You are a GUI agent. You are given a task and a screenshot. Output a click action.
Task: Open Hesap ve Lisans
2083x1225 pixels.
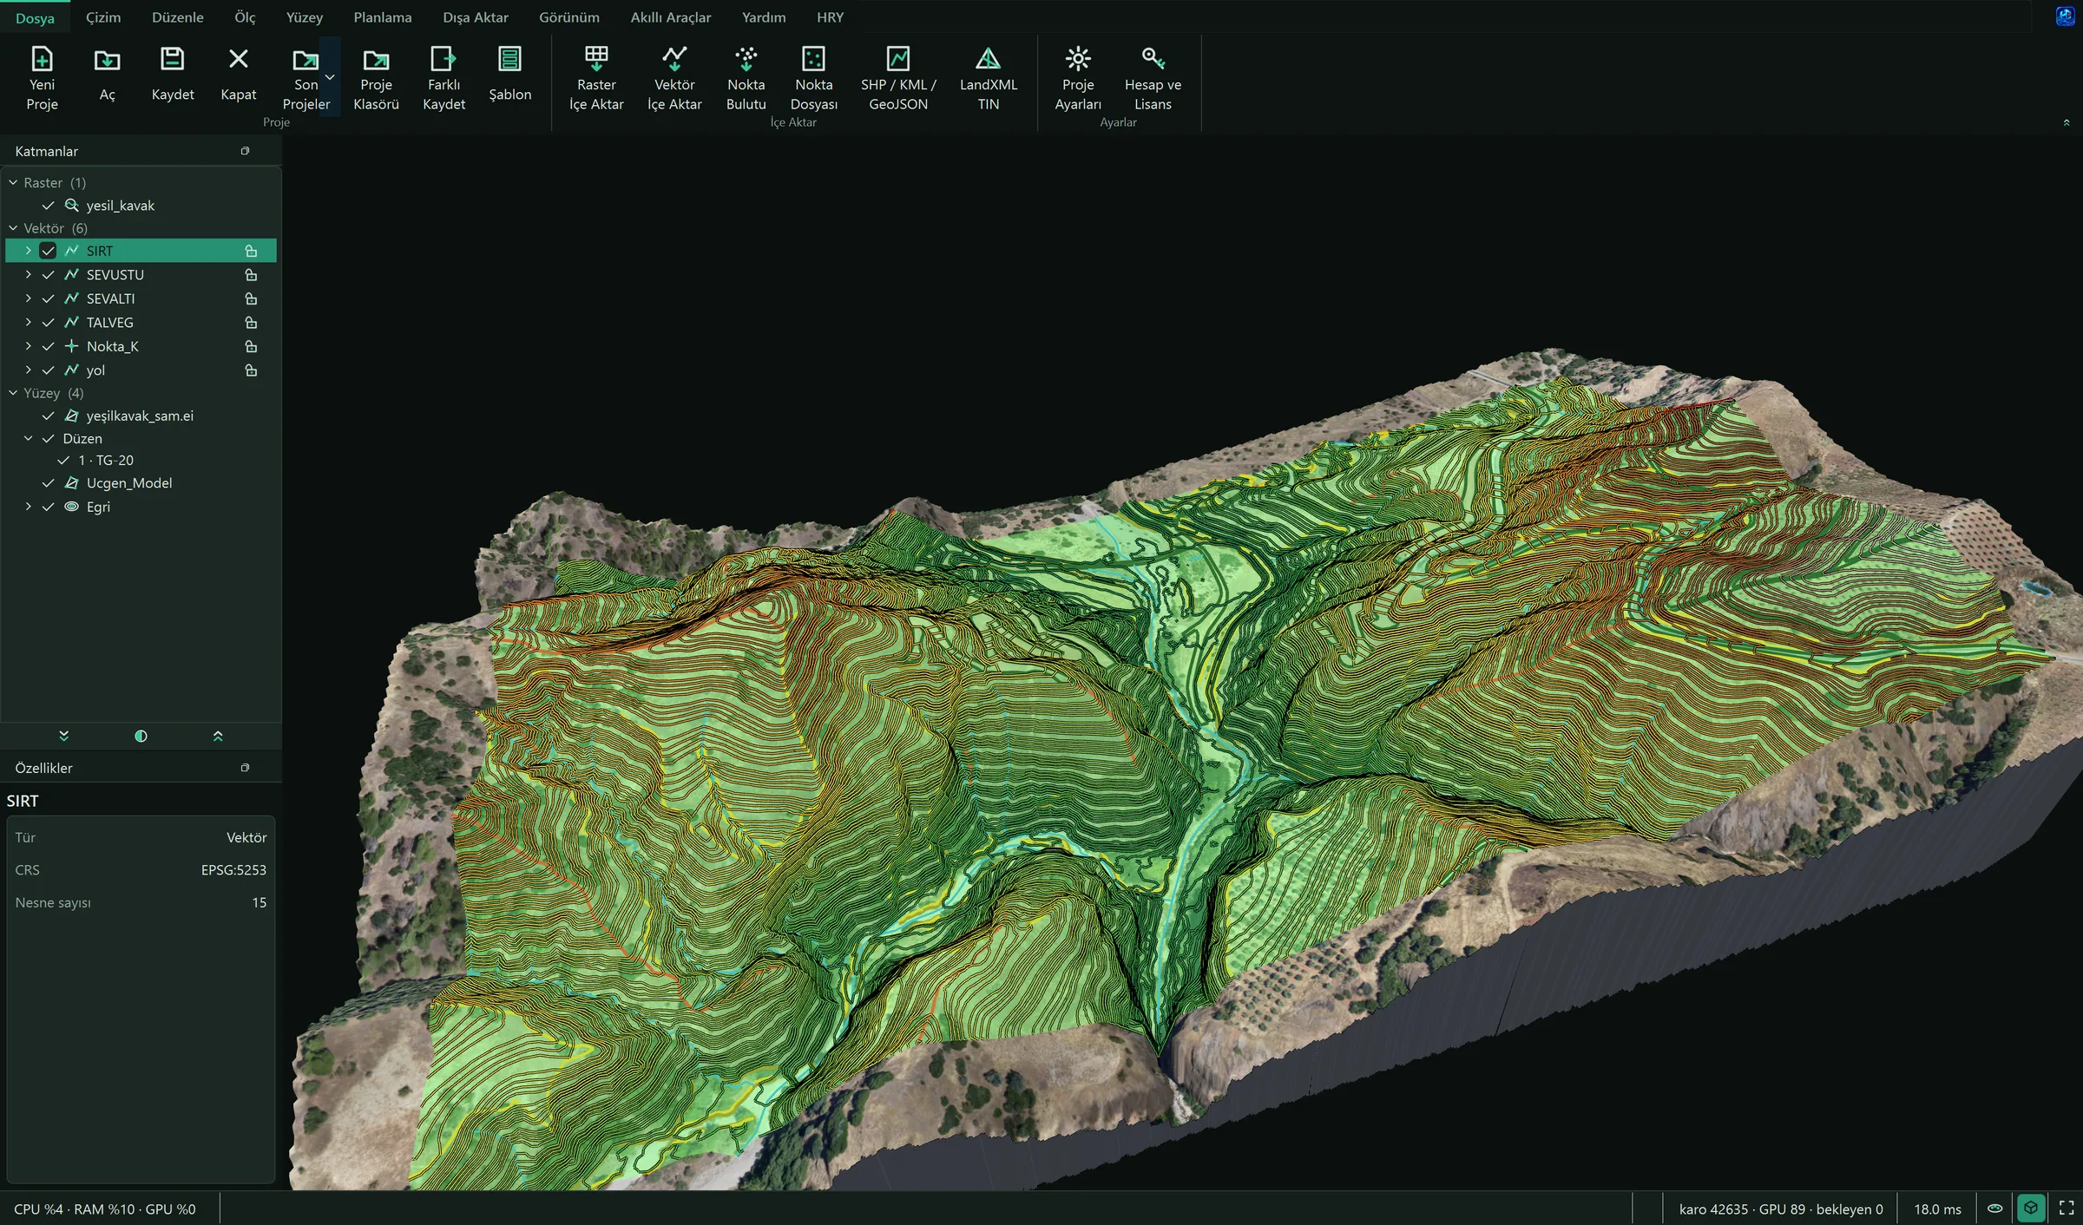[1153, 78]
